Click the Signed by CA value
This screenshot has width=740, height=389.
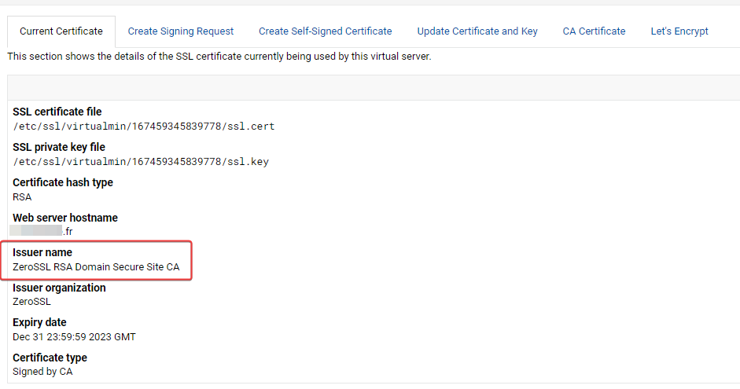click(x=42, y=372)
